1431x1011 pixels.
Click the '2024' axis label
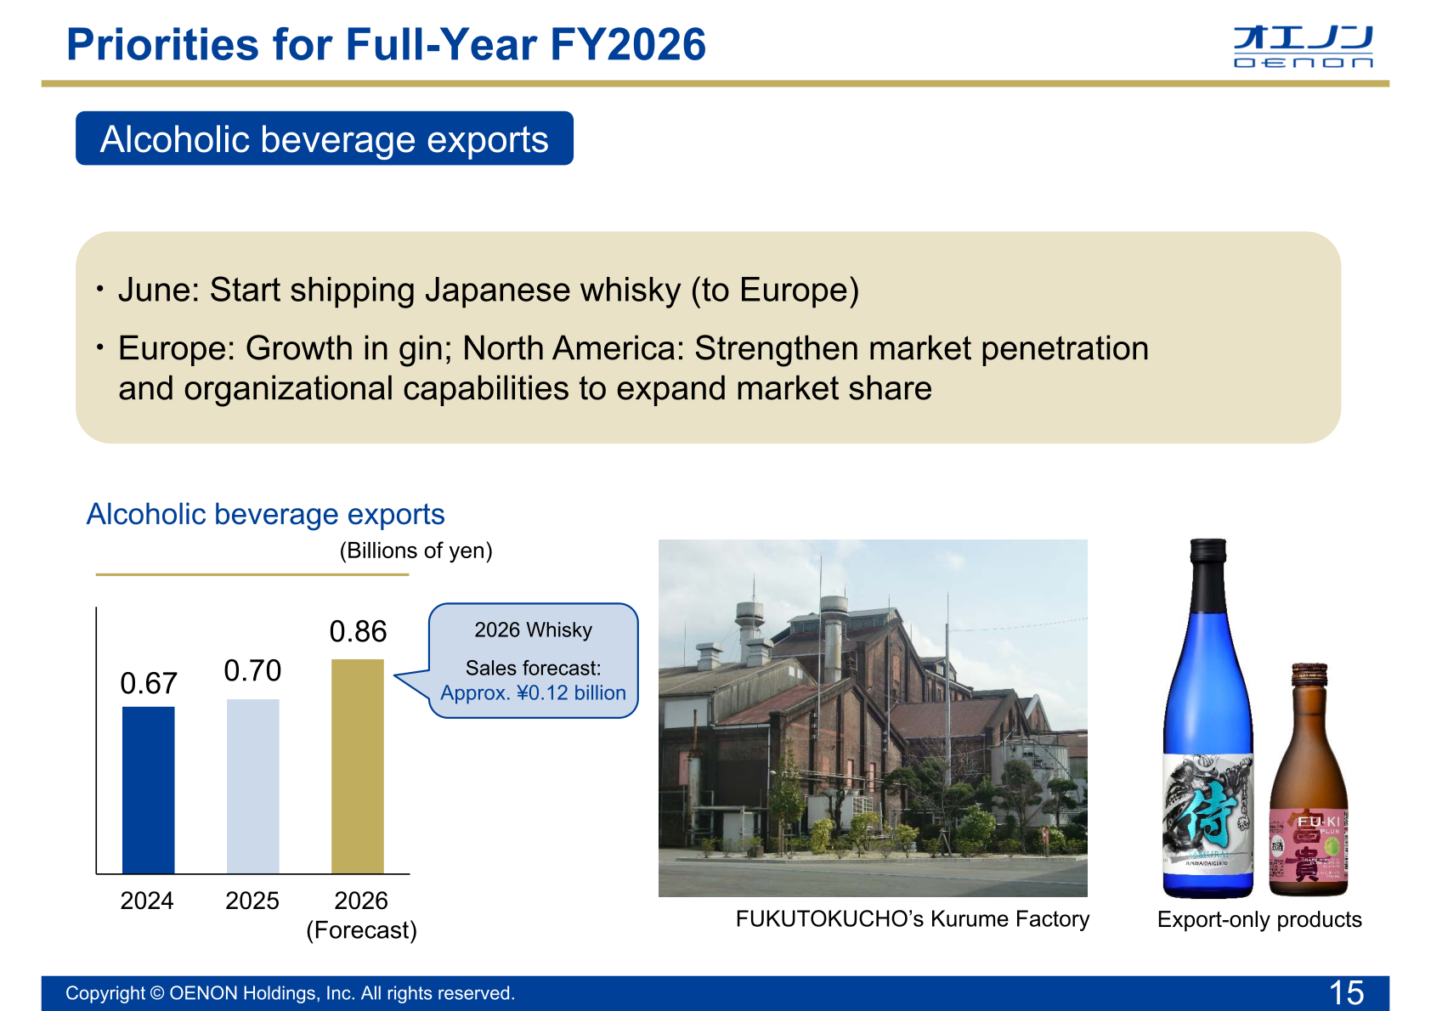point(147,901)
